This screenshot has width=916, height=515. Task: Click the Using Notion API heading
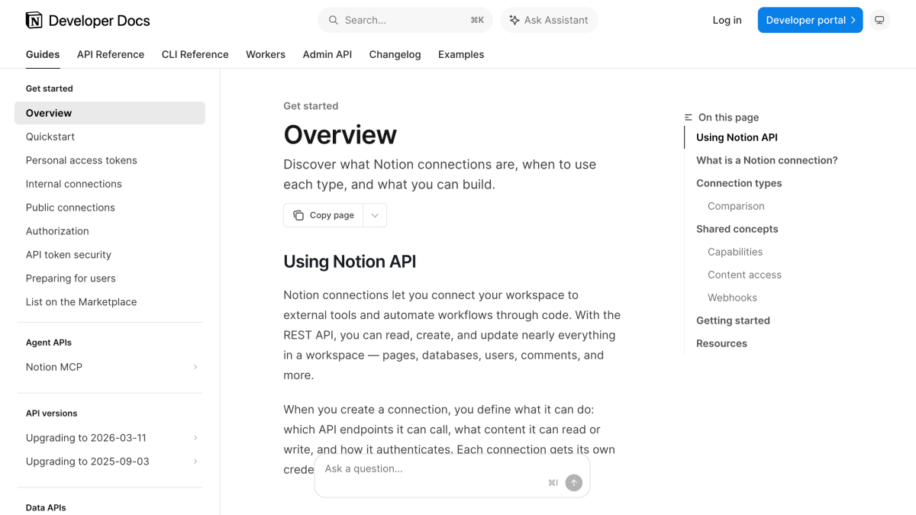[x=350, y=262]
